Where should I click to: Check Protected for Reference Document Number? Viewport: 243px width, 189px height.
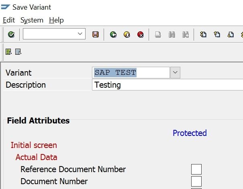coord(196,169)
